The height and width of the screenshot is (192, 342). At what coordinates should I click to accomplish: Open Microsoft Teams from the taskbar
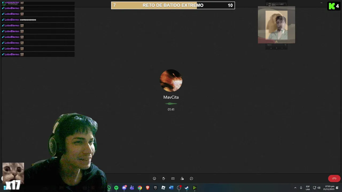(x=132, y=188)
